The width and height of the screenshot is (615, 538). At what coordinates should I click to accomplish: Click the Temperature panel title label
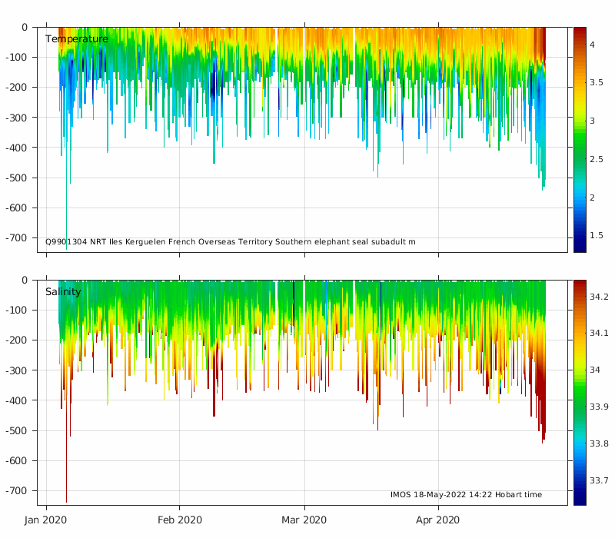(77, 39)
